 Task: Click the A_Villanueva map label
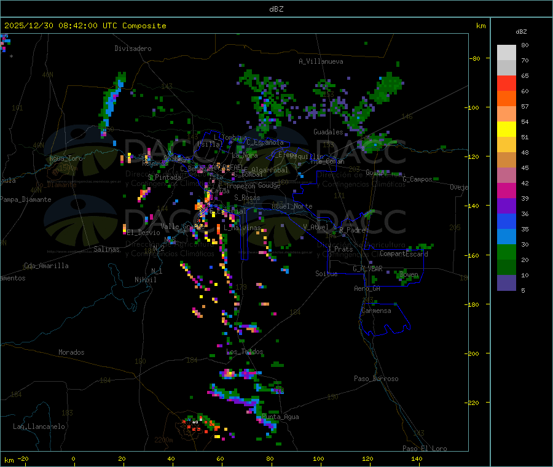pos(321,61)
